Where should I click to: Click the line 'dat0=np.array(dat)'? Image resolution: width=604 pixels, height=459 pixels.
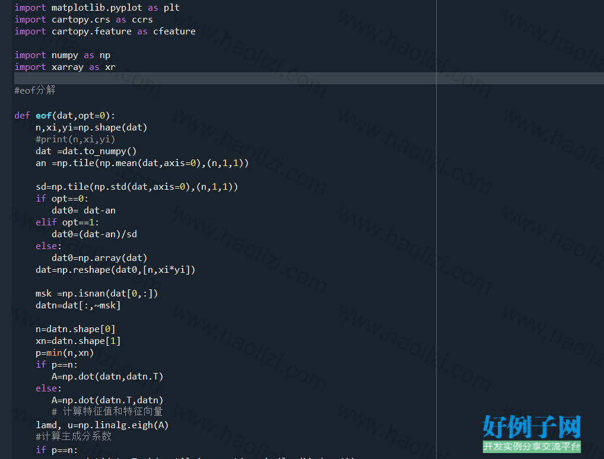tap(100, 258)
